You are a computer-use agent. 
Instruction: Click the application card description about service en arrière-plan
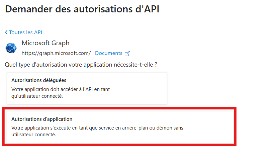[97, 131]
